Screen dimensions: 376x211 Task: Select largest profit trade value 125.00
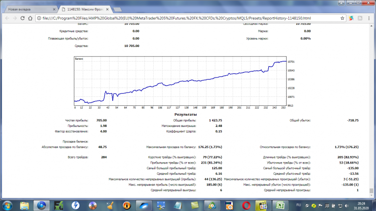pyautogui.click(x=217, y=168)
